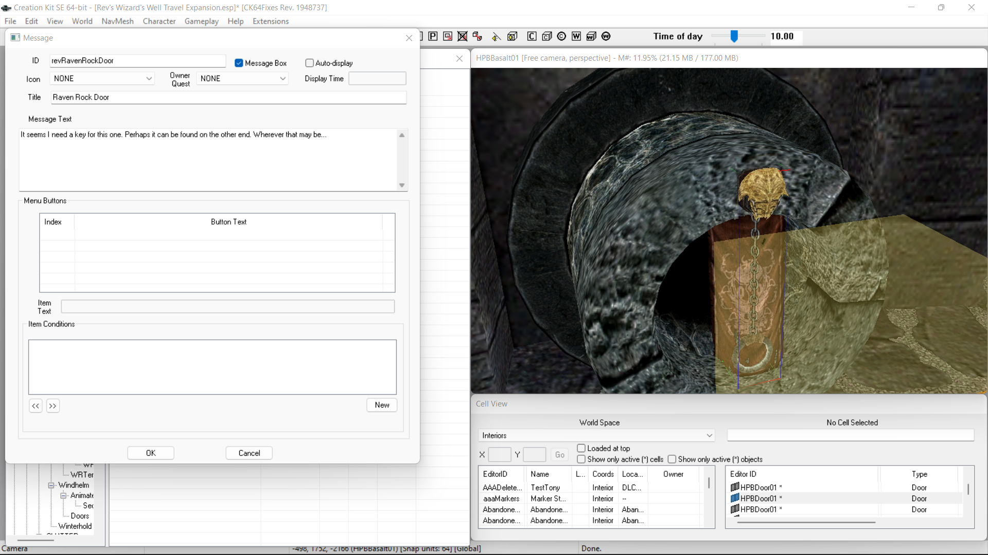
Task: Close the Message dialog
Action: coord(409,38)
